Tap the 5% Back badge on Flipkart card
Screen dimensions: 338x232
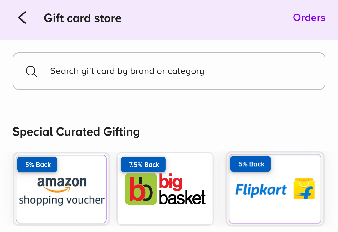[x=251, y=164]
